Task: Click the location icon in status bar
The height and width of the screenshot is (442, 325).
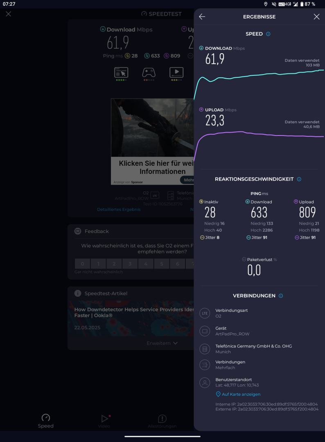Action: pos(266,4)
